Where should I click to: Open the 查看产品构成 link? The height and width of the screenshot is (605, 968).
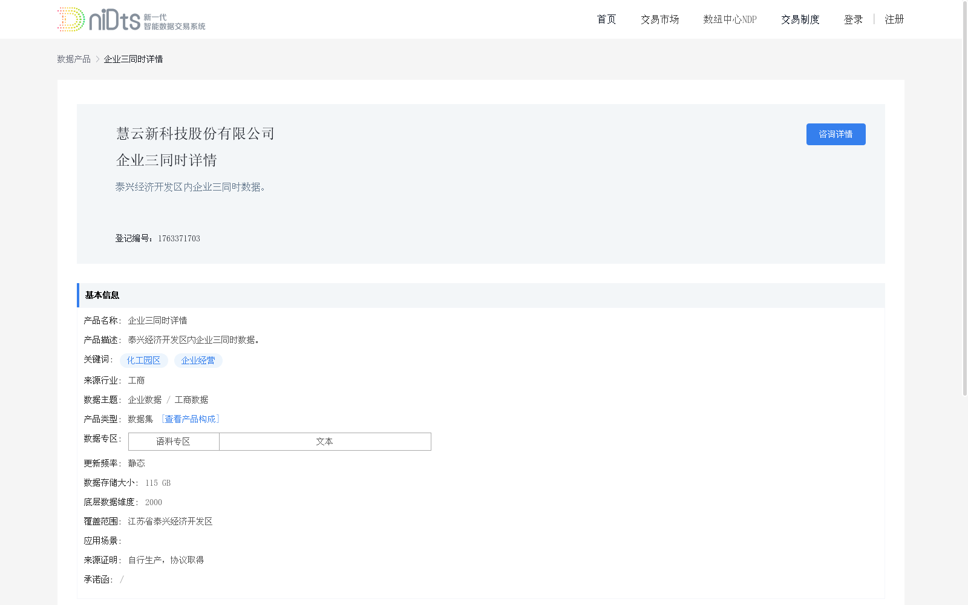click(190, 419)
